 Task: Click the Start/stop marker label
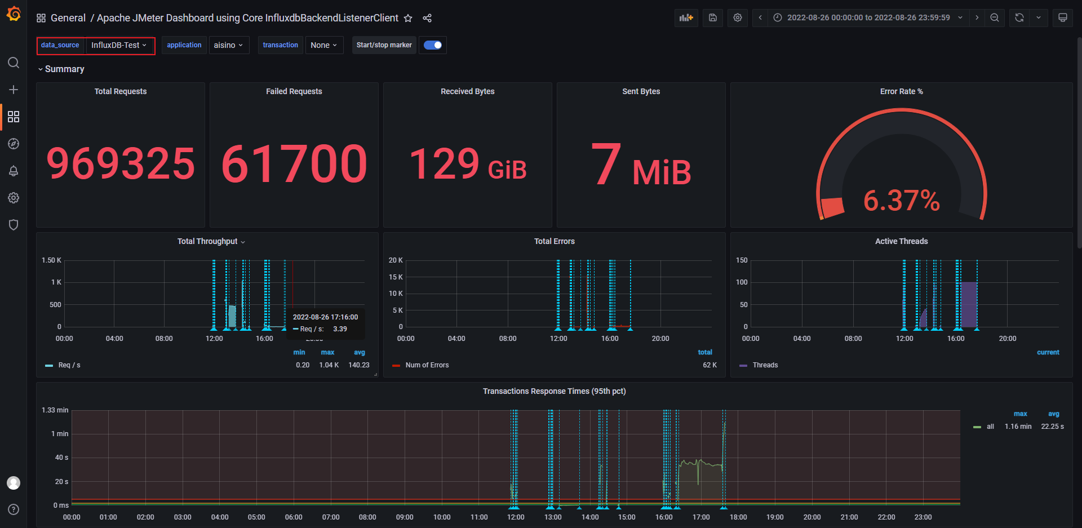coord(384,45)
